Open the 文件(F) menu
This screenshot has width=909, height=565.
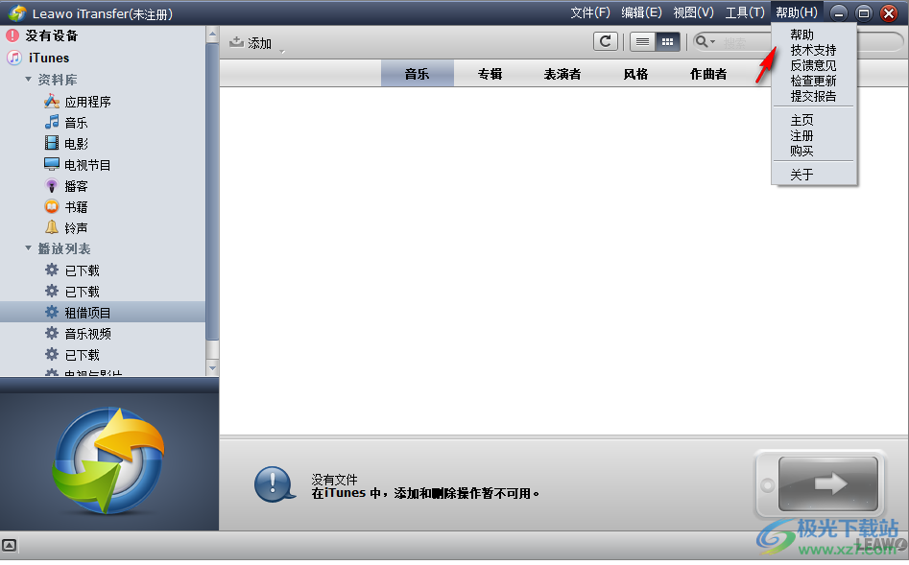[x=589, y=12]
